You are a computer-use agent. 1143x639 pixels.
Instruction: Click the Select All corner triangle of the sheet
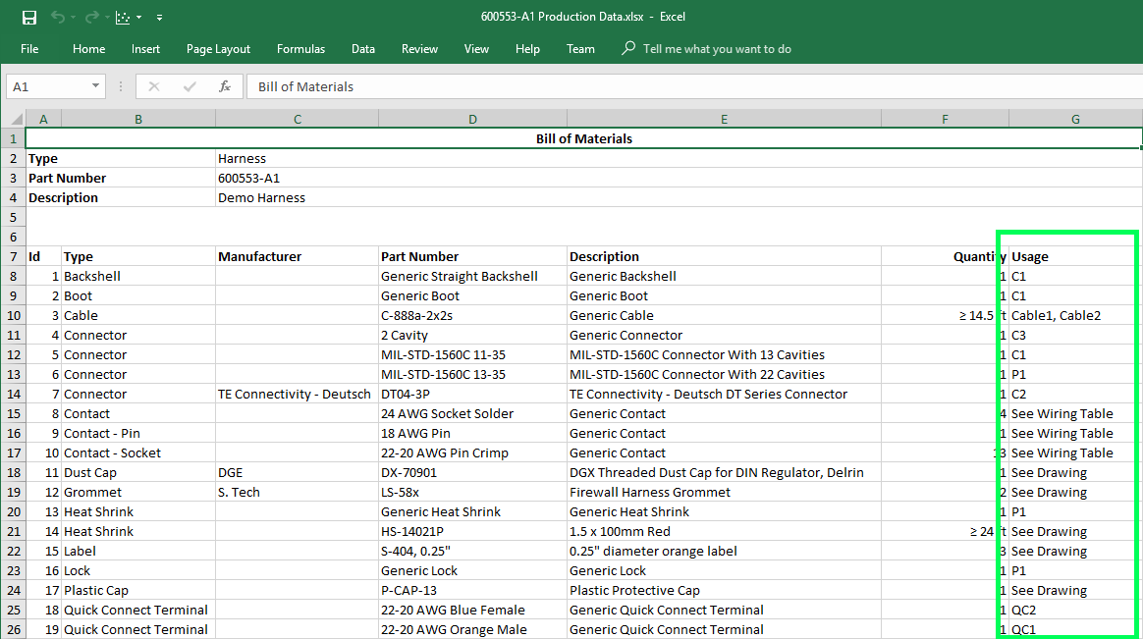[x=16, y=119]
